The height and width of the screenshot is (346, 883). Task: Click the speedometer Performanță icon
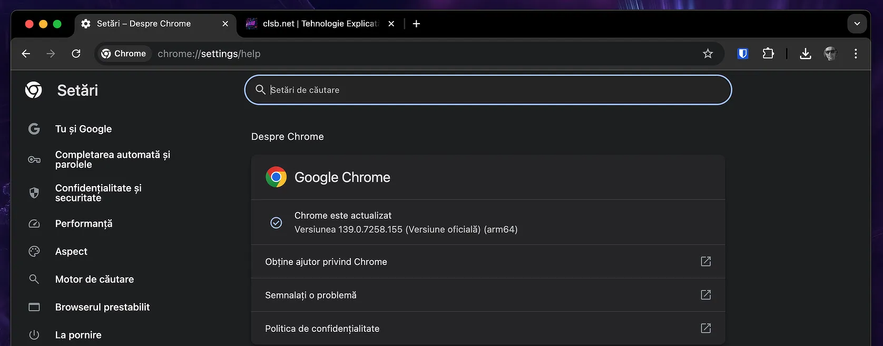point(34,223)
